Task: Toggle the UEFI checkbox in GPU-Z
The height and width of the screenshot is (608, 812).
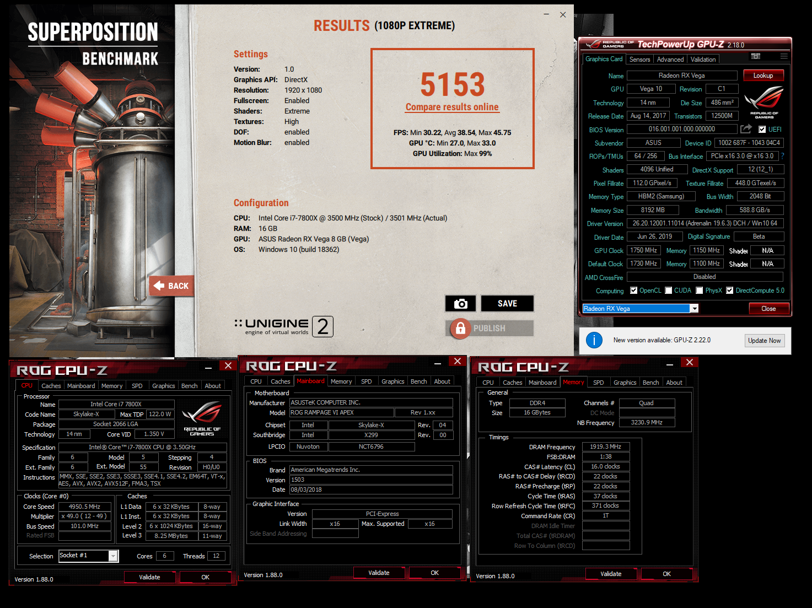Action: coord(762,130)
